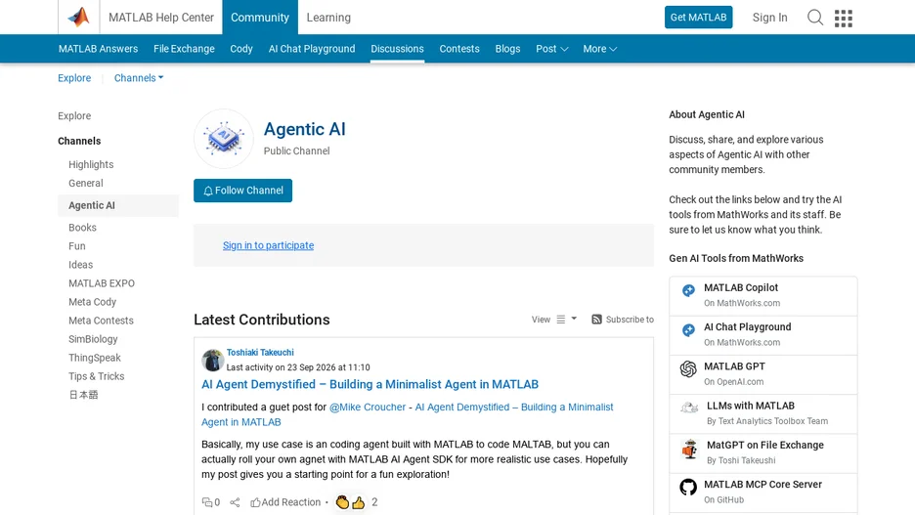Expand the Channels dropdown in breadcrumb
The width and height of the screenshot is (915, 515).
point(139,78)
